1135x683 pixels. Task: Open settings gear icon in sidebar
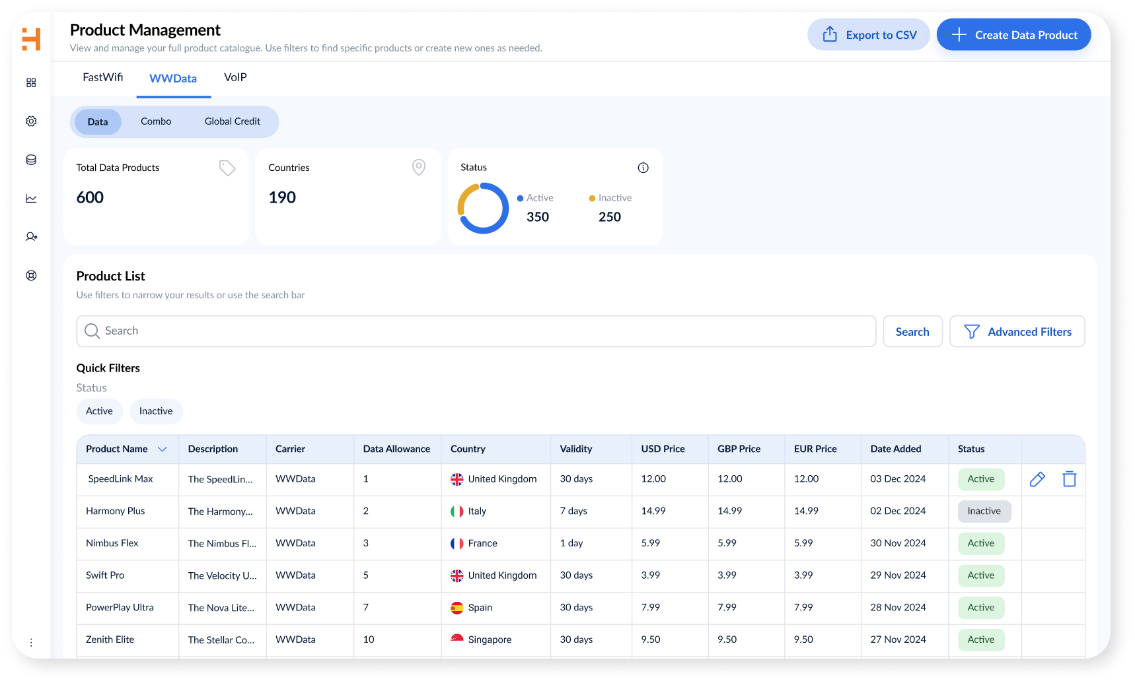(x=31, y=121)
